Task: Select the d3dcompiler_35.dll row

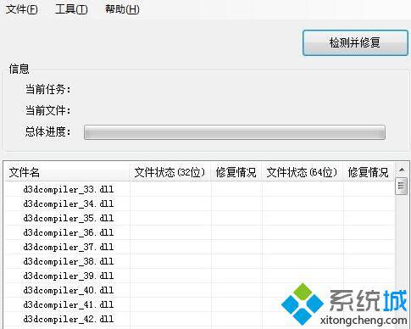Action: 199,218
